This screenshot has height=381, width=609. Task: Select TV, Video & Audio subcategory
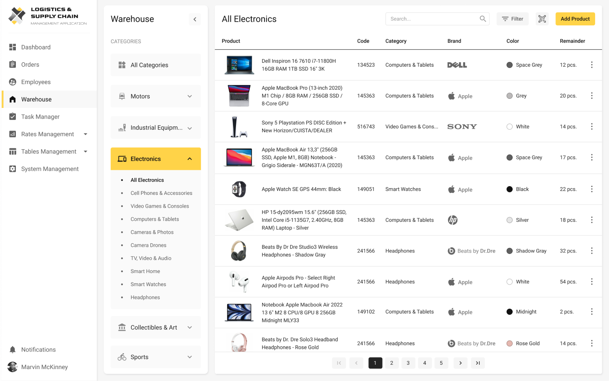151,258
